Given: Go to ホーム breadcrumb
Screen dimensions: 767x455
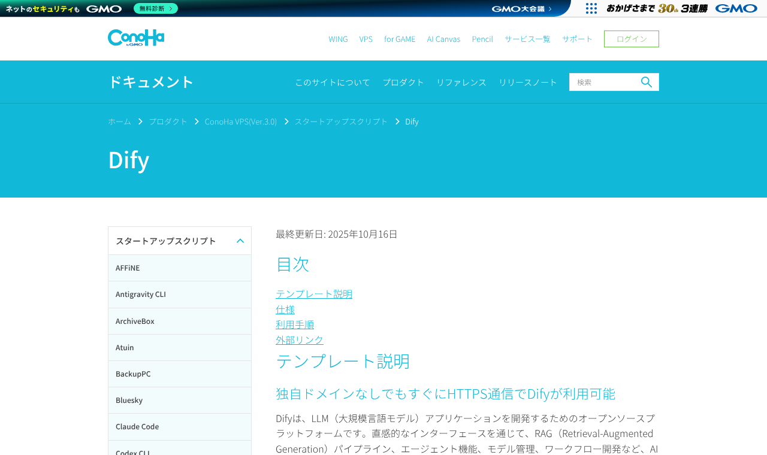Looking at the screenshot, I should (119, 121).
